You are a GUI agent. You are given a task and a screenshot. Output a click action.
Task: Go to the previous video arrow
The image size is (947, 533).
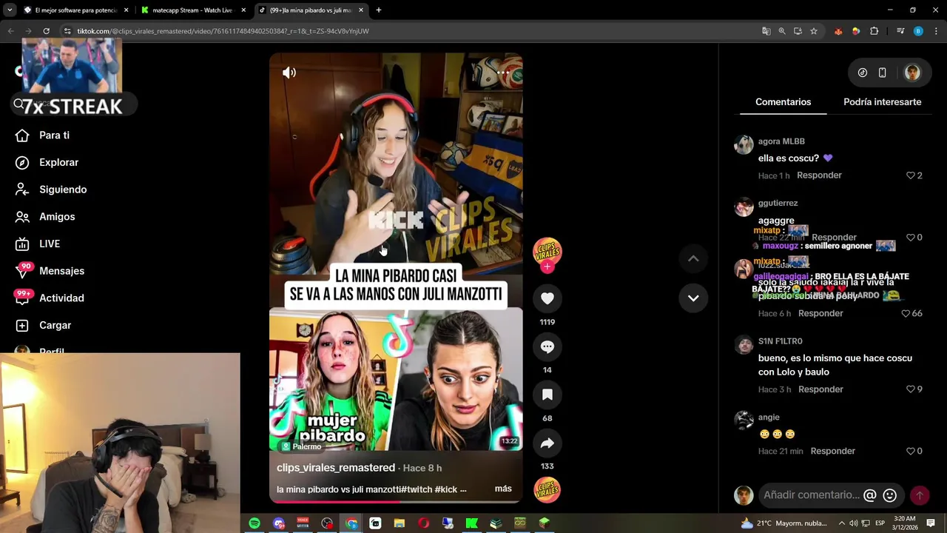click(693, 258)
